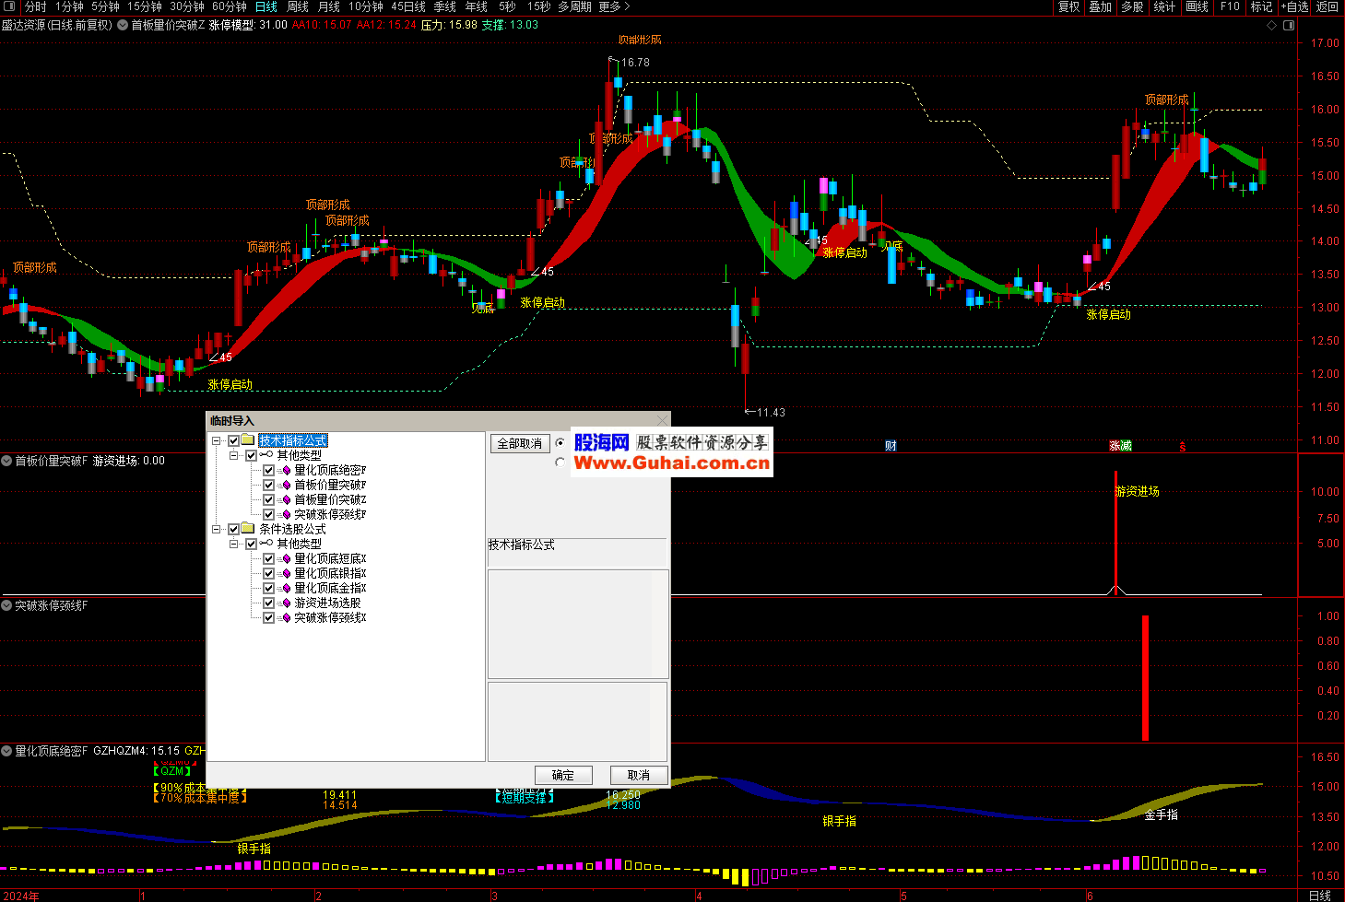Add stock with +自选 button
Image resolution: width=1345 pixels, height=902 pixels.
[1294, 6]
